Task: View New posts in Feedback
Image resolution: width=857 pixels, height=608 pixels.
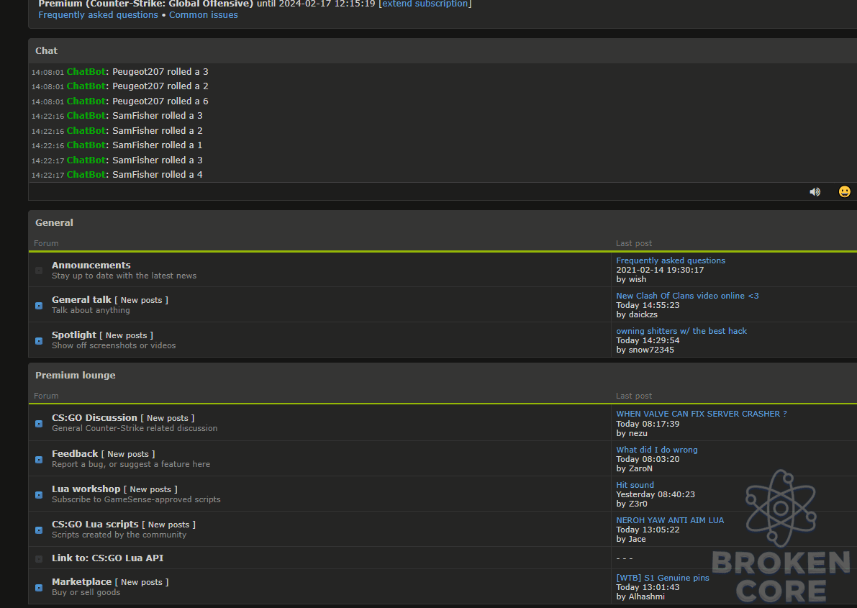Action: click(128, 454)
